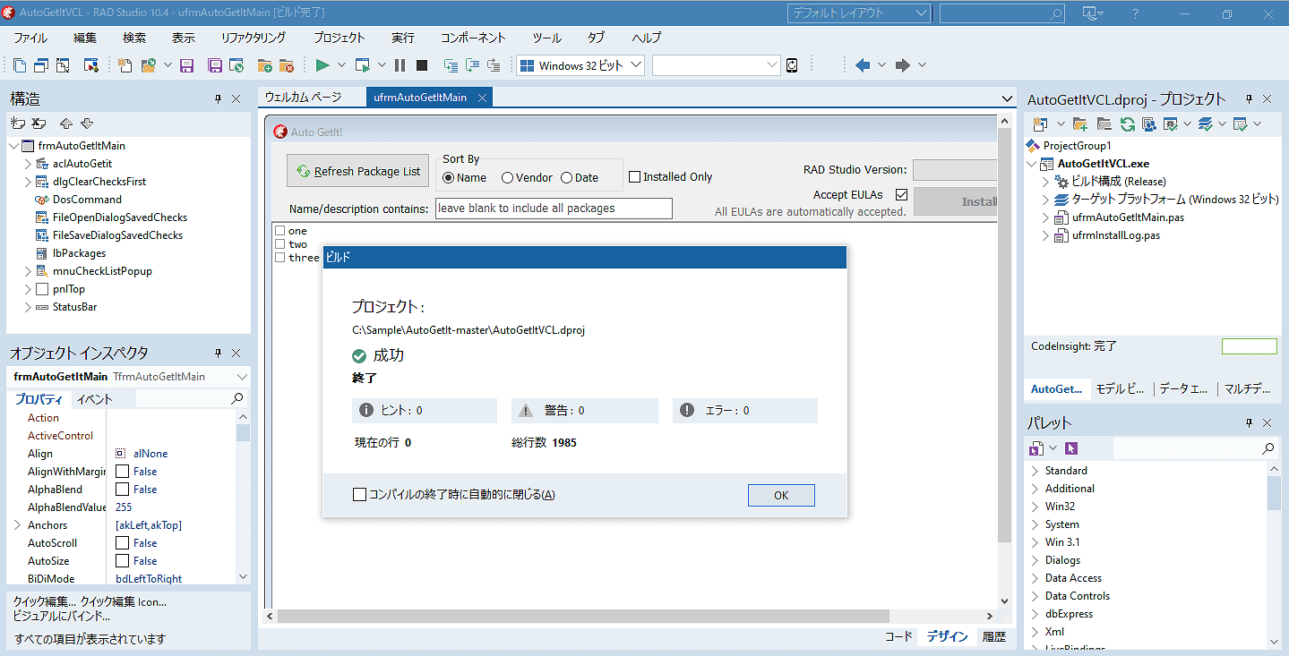Click the Object Inspector vertical scrollbar
The width and height of the screenshot is (1289, 656).
[243, 498]
